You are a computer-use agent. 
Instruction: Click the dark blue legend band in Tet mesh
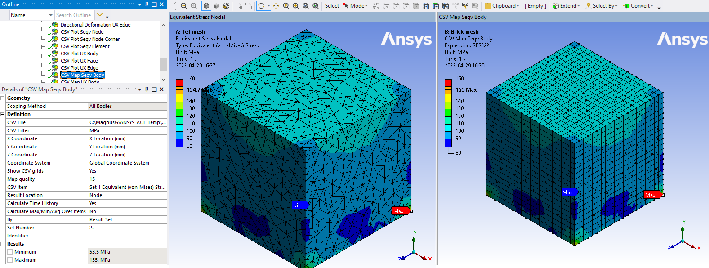[x=179, y=143]
